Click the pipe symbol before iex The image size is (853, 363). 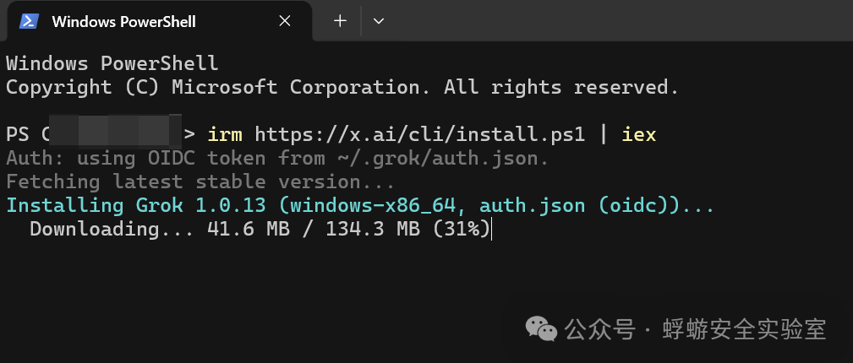(604, 134)
